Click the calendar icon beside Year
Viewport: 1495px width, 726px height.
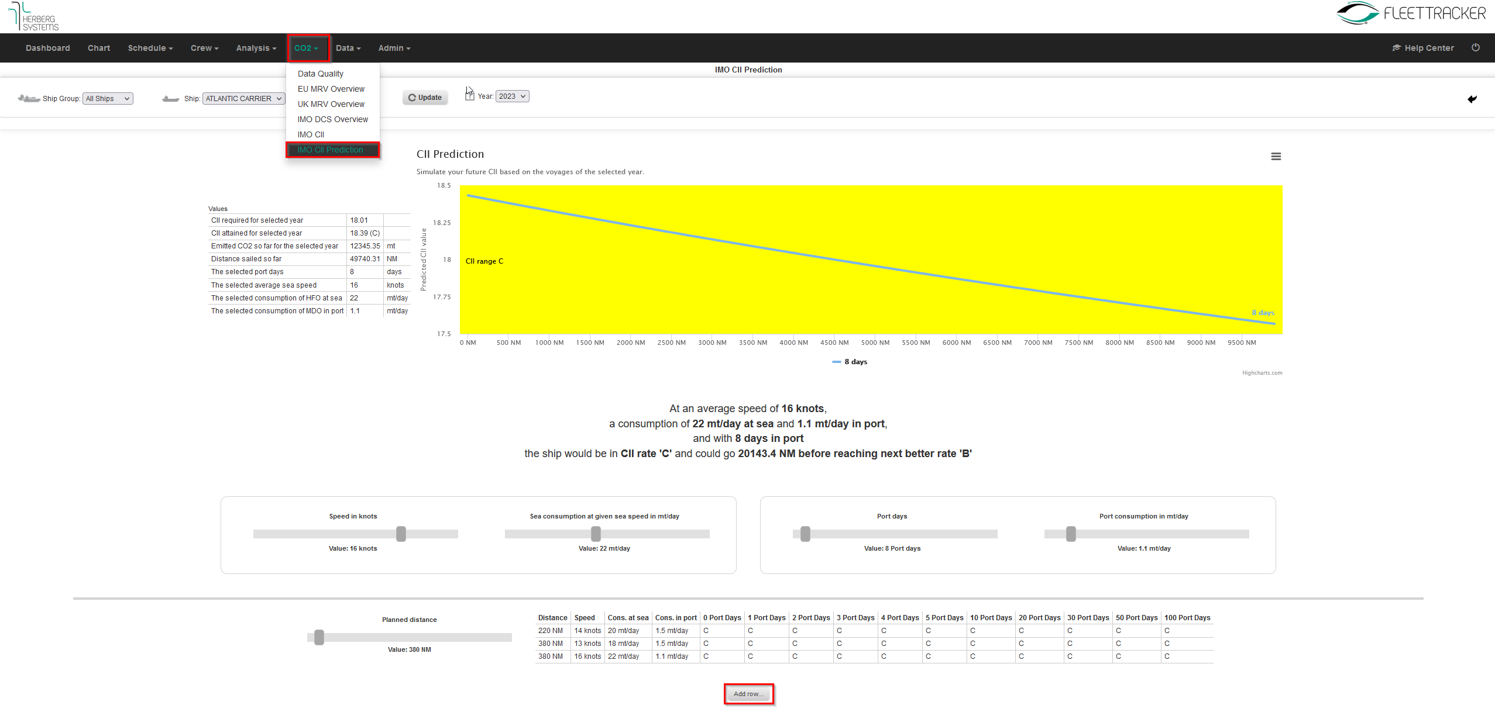[469, 96]
